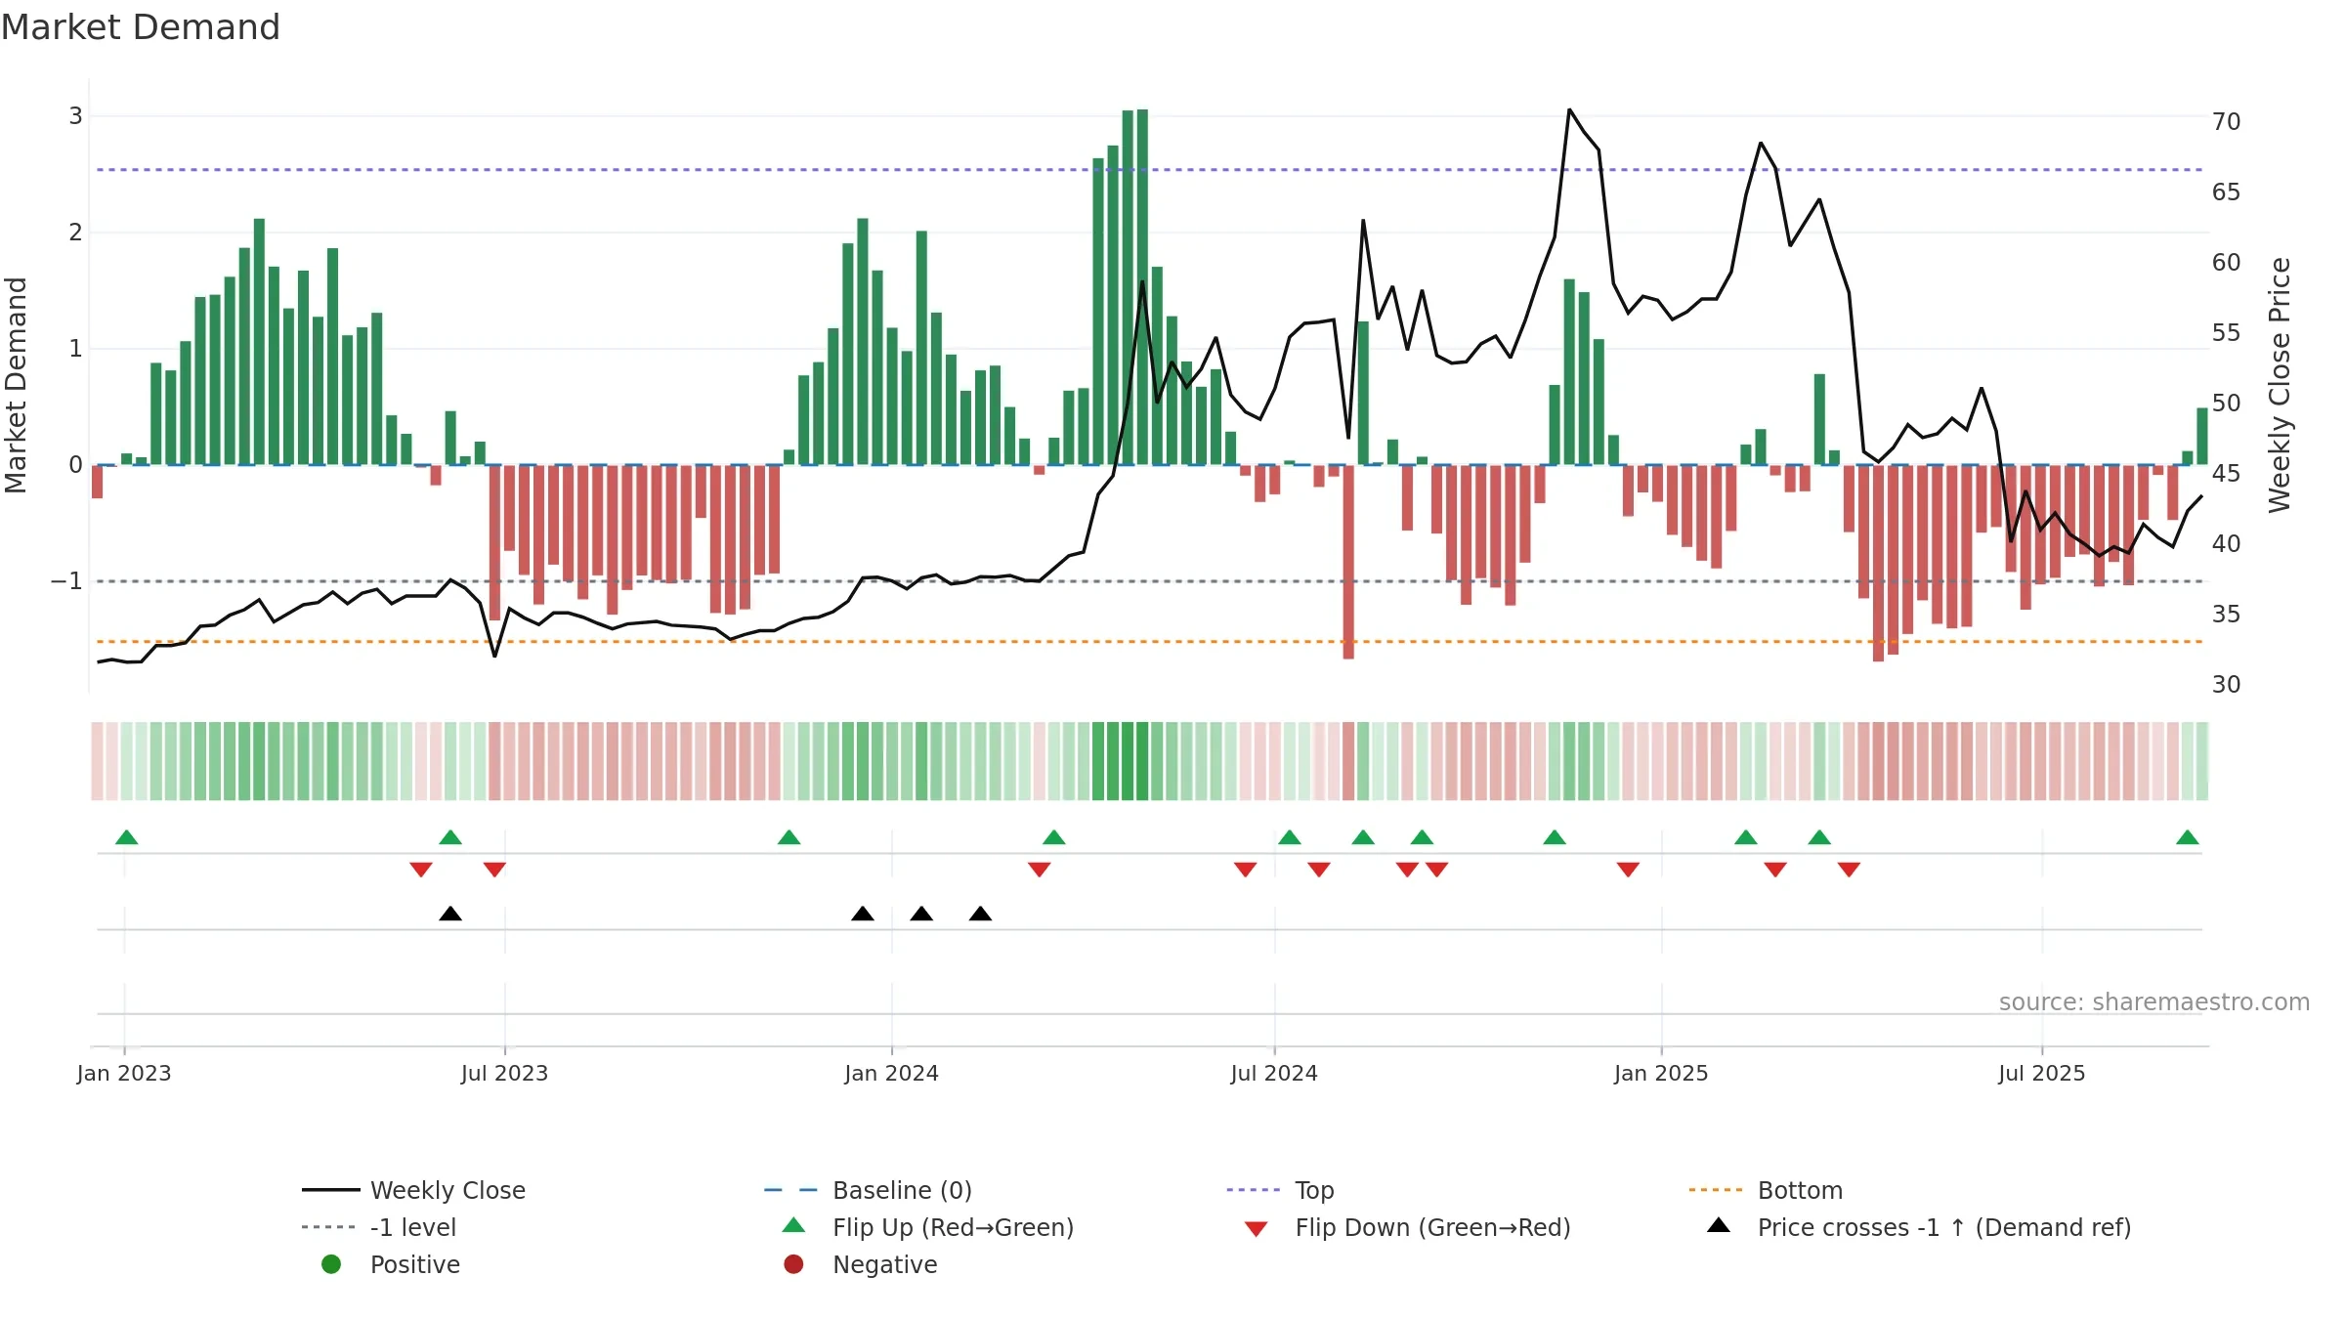Click the most recent green flip-up triangle
Screen dimensions: 2345x1319
point(2188,837)
